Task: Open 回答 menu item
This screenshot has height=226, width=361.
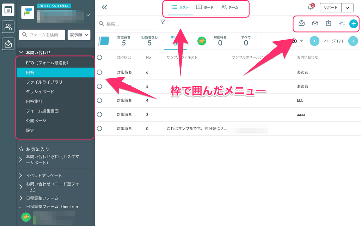Action: pyautogui.click(x=55, y=72)
